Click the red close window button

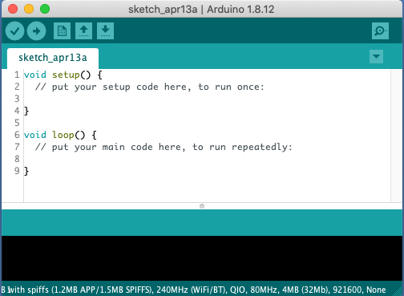point(13,9)
